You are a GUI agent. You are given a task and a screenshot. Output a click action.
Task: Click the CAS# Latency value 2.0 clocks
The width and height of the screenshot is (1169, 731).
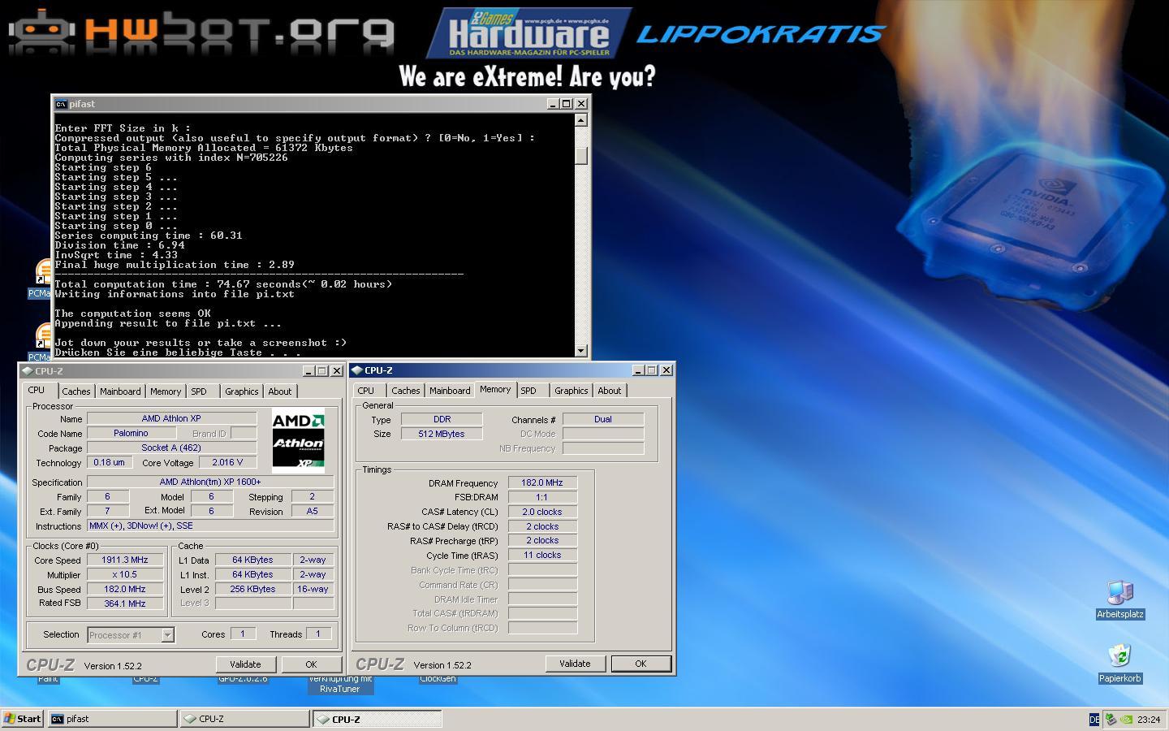coord(542,513)
